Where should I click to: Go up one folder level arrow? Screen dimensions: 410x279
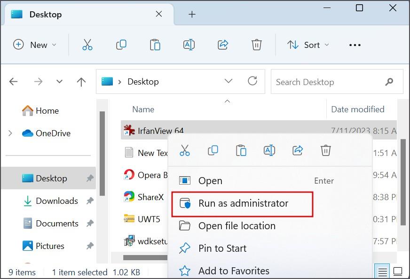pos(81,82)
